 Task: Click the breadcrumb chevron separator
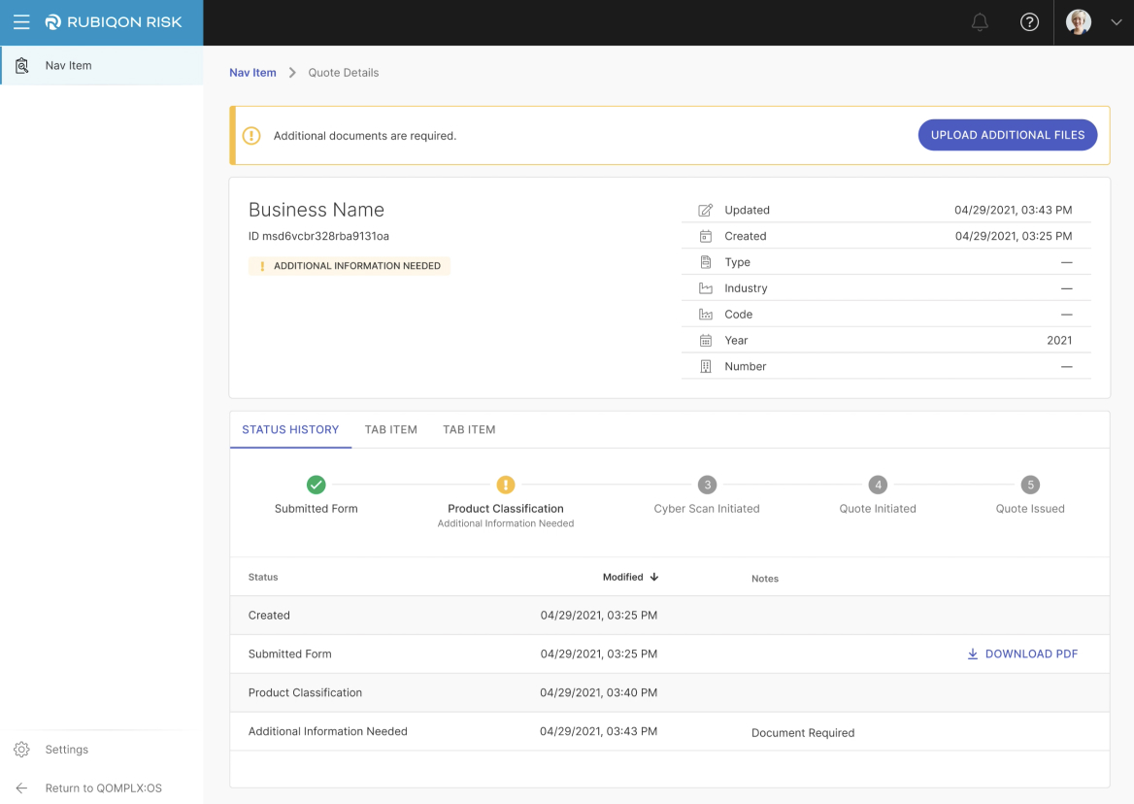(292, 72)
